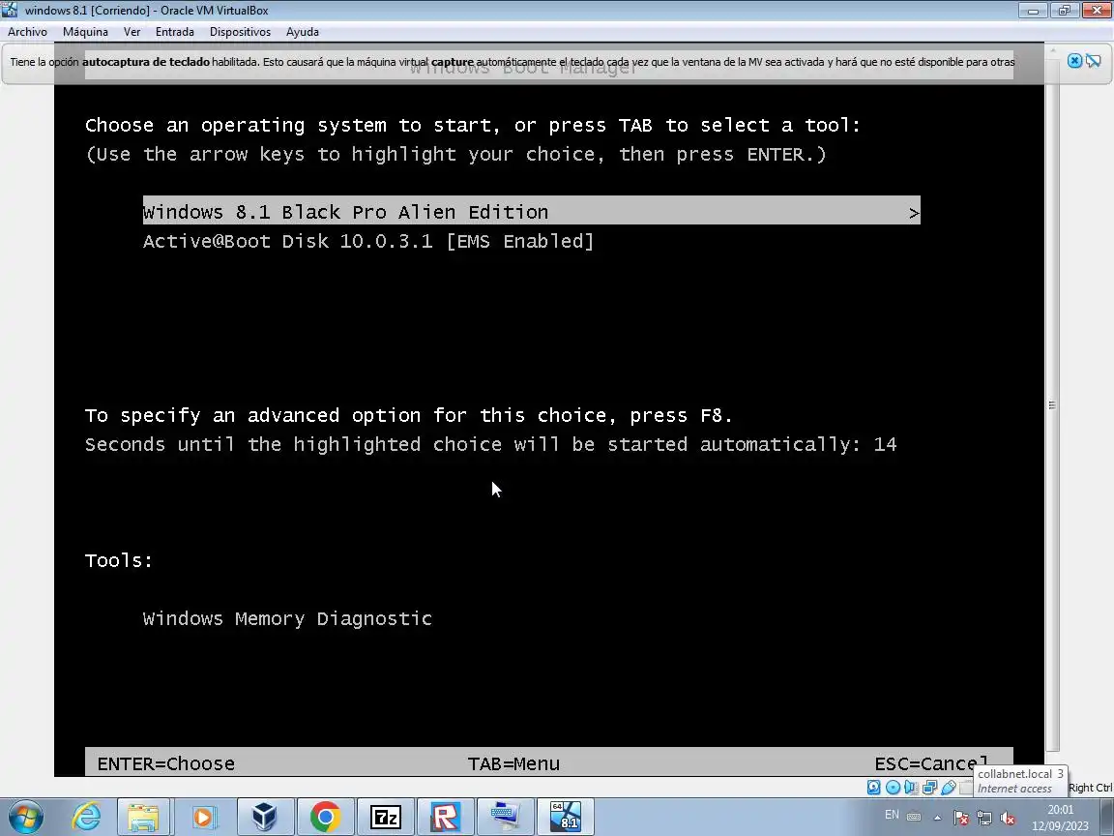Open the Ayuda menu
Image resolution: width=1114 pixels, height=836 pixels.
coord(302,32)
